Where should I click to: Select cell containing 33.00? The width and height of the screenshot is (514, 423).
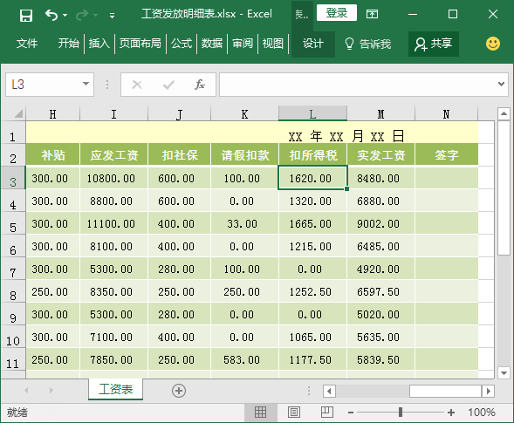pos(244,223)
